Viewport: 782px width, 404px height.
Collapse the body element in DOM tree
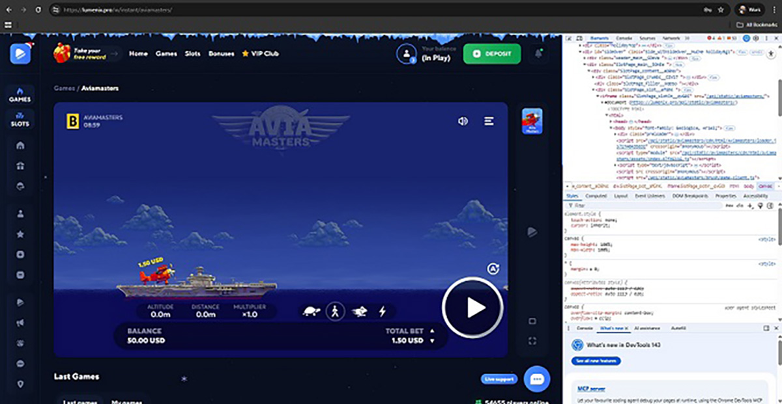pyautogui.click(x=611, y=128)
